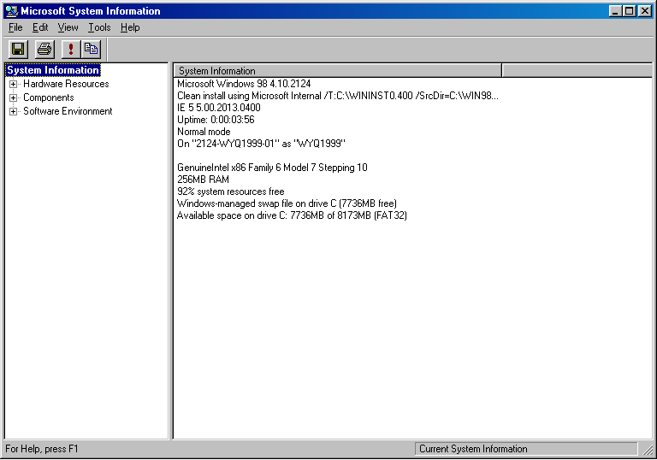Open the Tools menu

[99, 27]
